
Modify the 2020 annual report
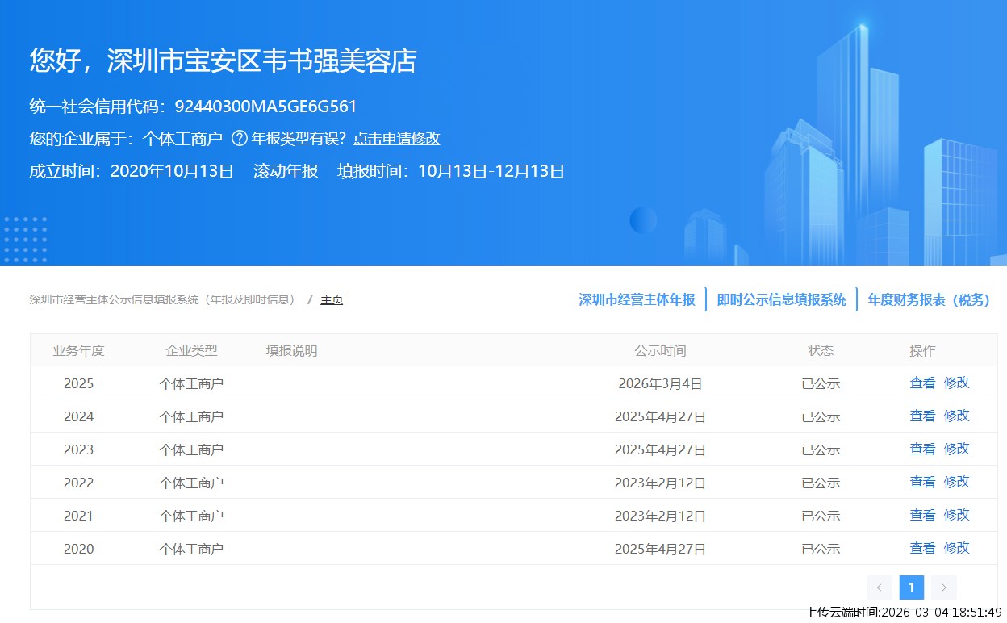(956, 549)
